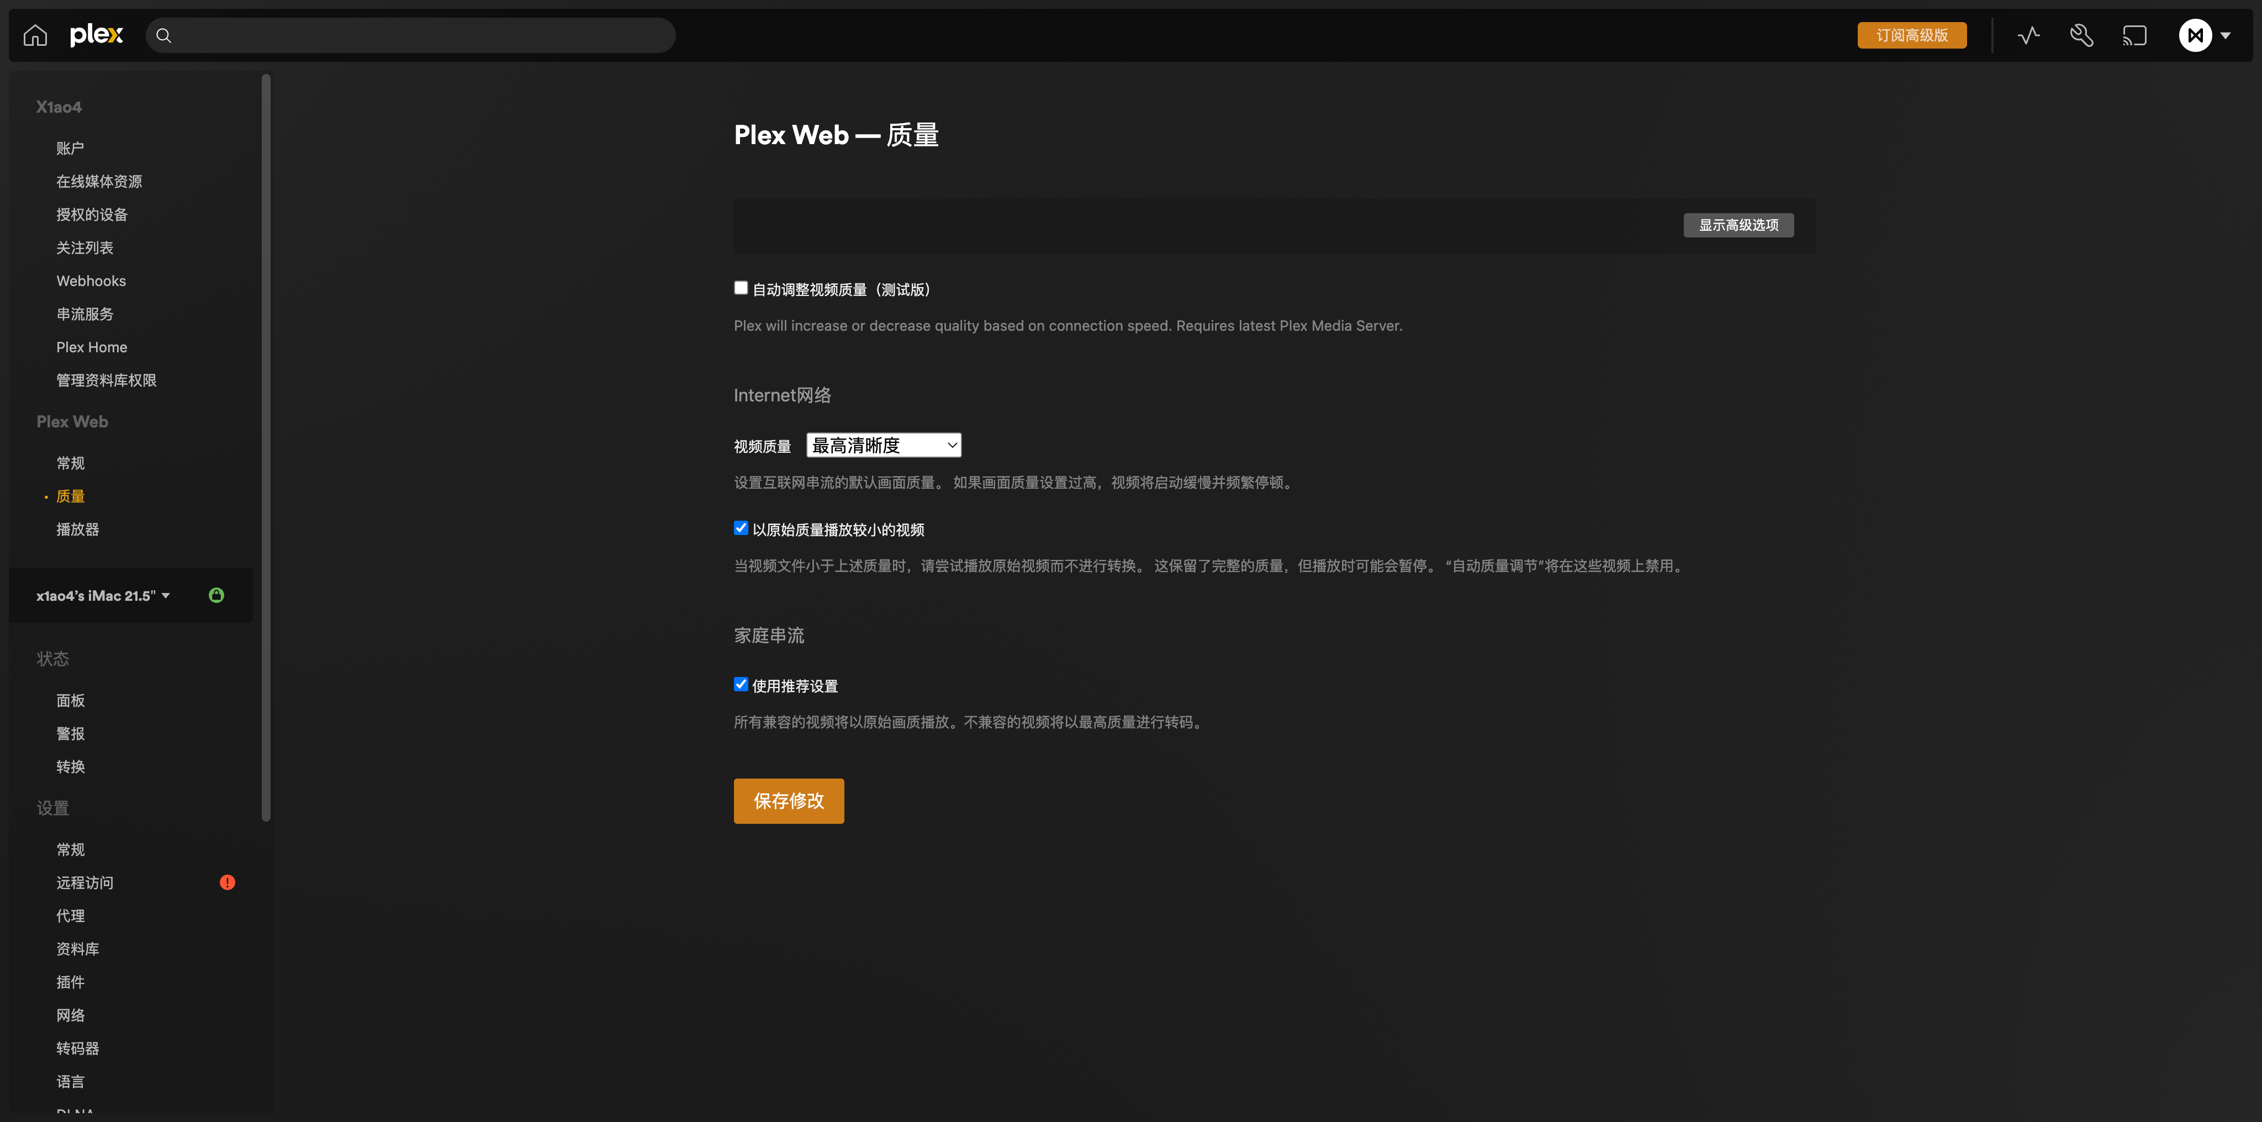Open the settings wrench icon

[2081, 36]
